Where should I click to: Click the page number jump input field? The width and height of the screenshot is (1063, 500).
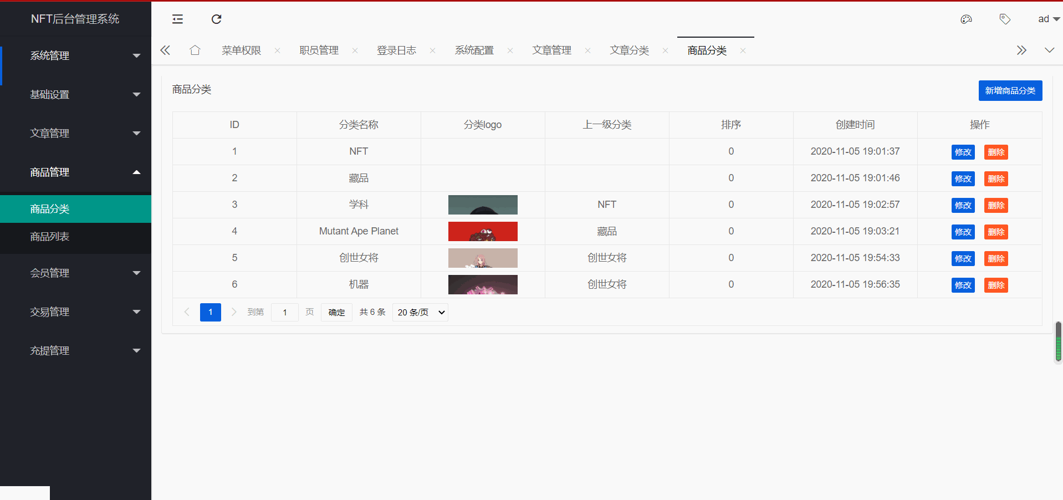pos(285,313)
